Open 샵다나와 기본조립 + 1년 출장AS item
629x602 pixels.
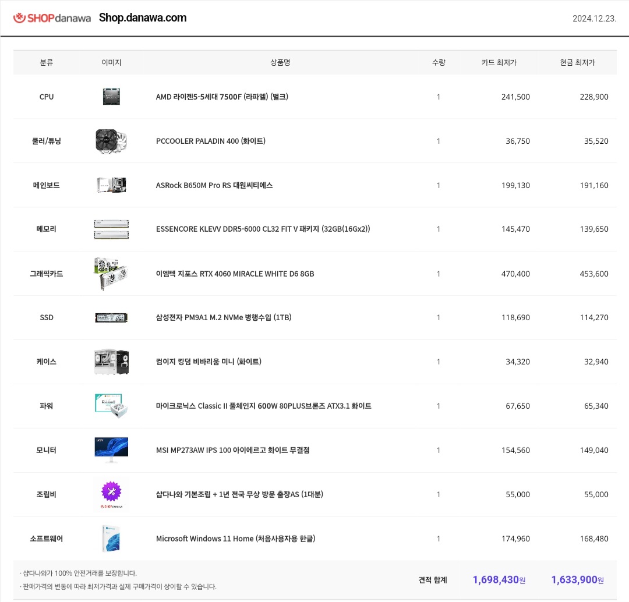239,494
